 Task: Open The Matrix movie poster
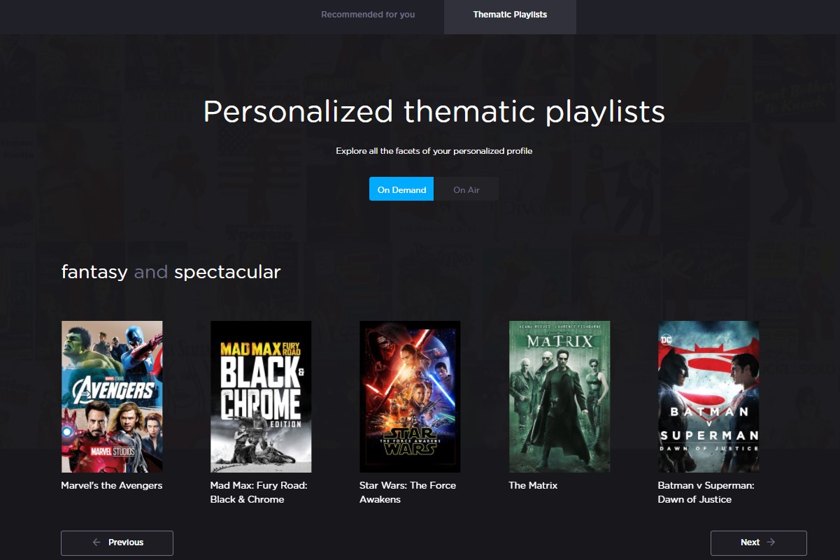click(560, 396)
